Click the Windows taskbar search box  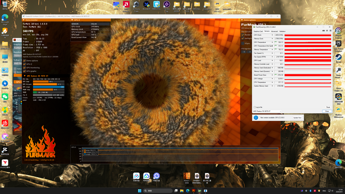[x=157, y=191]
